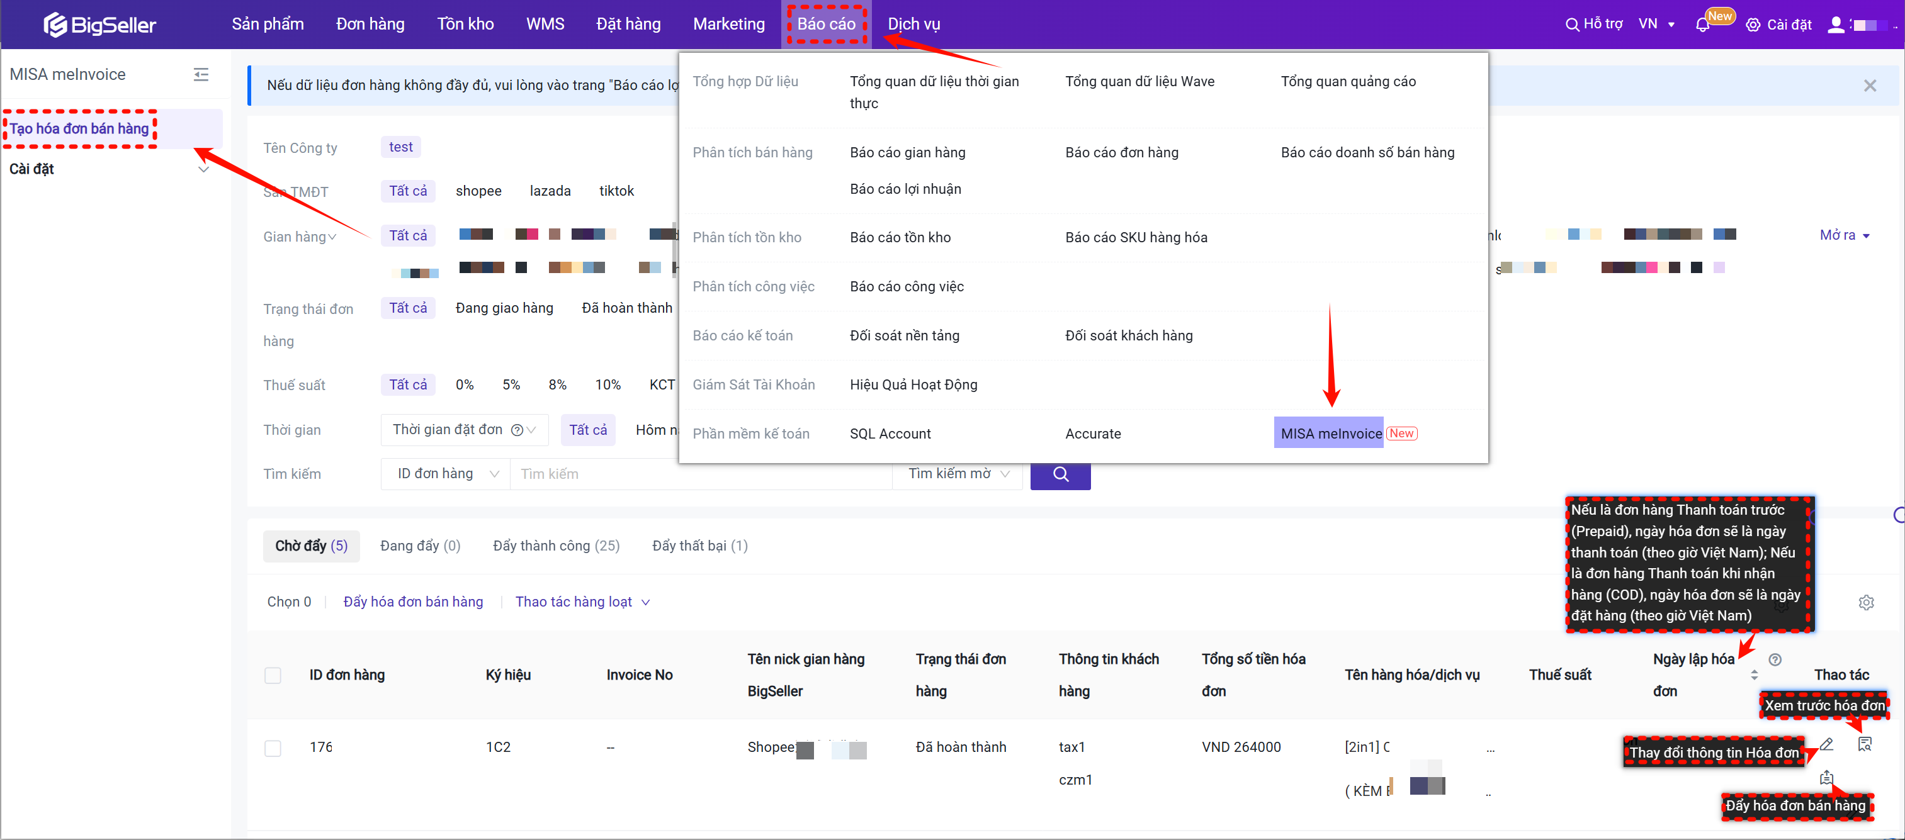Screen dimensions: 1905x840
Task: Open the user account avatar icon
Action: [x=1837, y=25]
